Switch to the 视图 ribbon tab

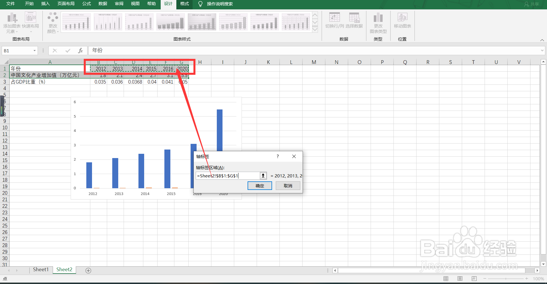tap(135, 4)
